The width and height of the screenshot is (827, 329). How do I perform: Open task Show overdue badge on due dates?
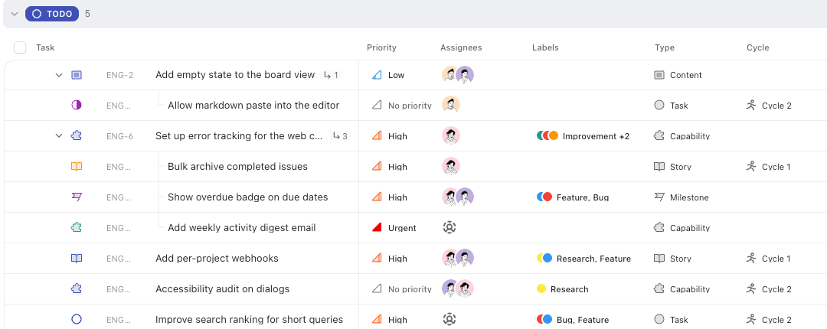coord(248,197)
